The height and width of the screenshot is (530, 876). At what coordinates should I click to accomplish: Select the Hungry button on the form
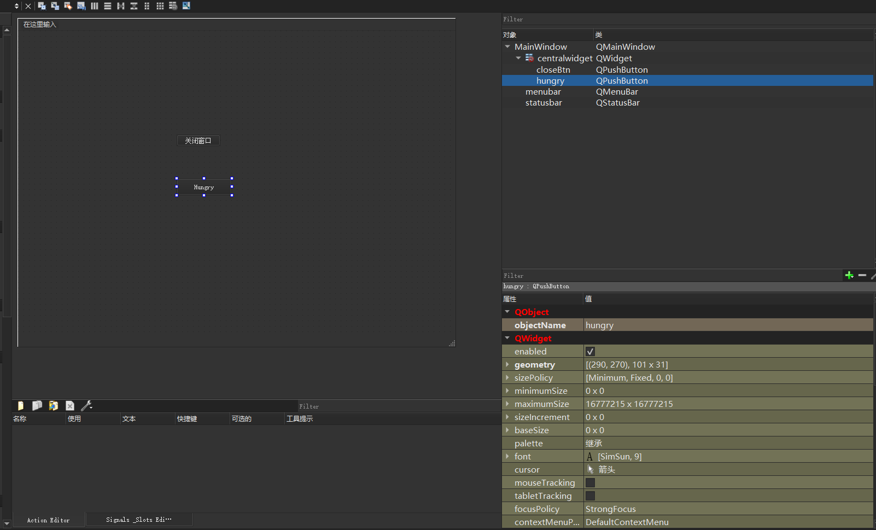[x=204, y=187]
